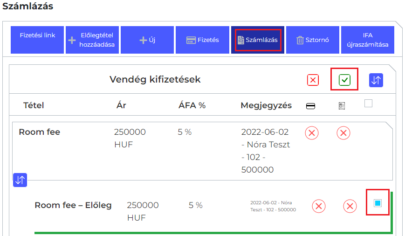Expand Room fee row with blue arrows

click(x=20, y=180)
